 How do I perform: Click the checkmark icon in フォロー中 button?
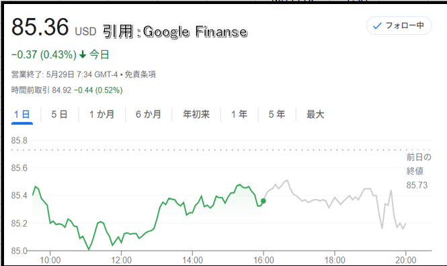click(377, 26)
